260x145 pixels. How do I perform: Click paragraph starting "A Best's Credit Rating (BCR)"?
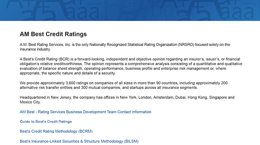tap(131, 66)
